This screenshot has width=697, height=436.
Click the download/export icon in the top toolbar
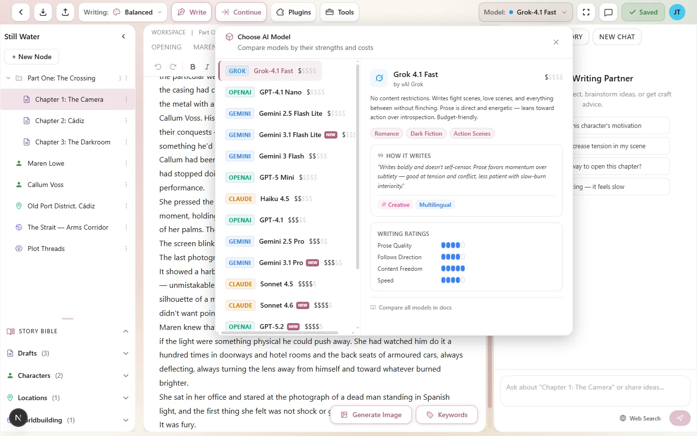pos(43,12)
